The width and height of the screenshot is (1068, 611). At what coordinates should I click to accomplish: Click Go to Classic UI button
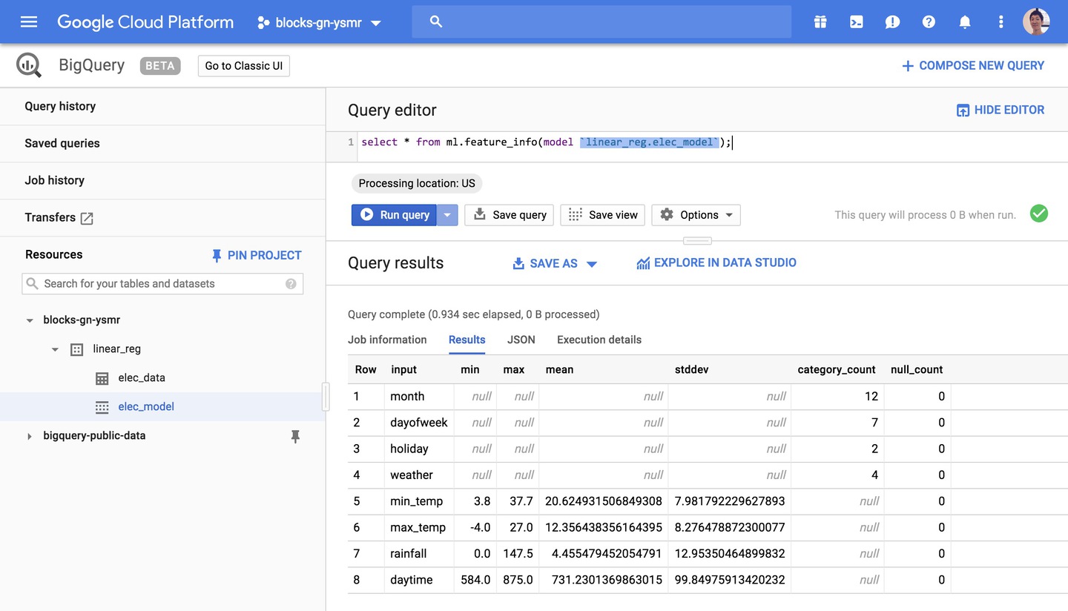pos(244,65)
